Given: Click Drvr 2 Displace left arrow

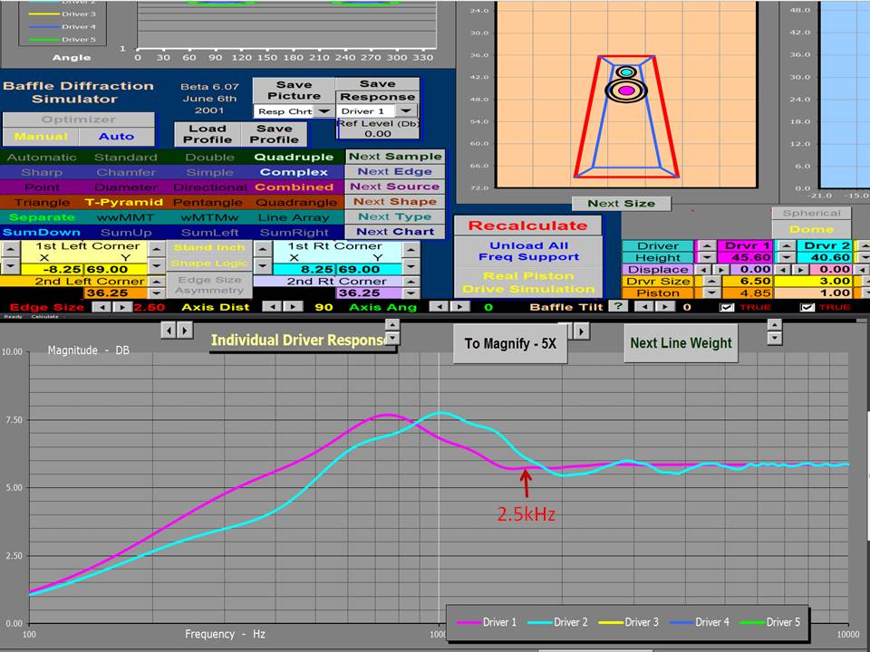Looking at the screenshot, I should [784, 270].
